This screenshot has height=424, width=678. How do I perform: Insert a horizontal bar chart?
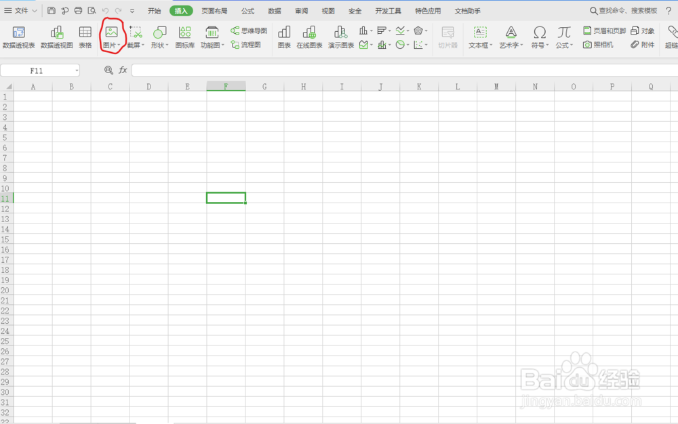381,30
